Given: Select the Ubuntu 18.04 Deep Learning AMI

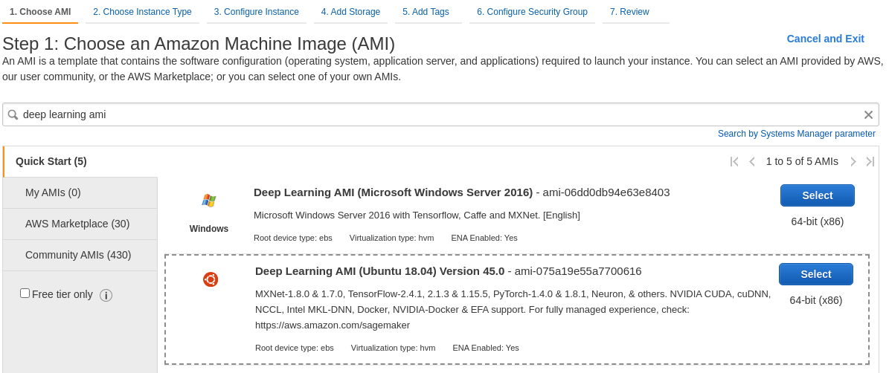Looking at the screenshot, I should [815, 274].
